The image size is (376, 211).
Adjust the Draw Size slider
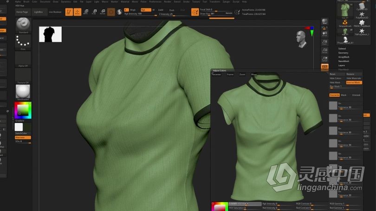216,13
